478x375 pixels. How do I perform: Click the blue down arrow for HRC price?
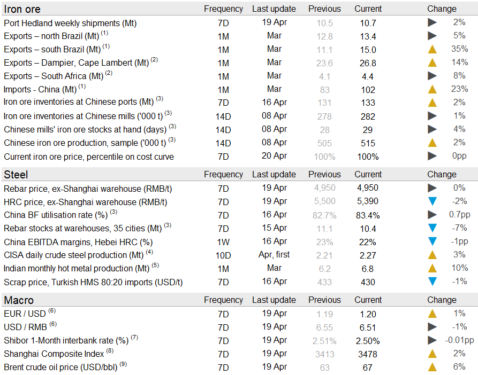pos(432,201)
